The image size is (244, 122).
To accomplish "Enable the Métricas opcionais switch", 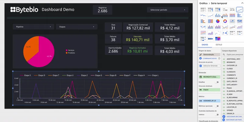I will click(217, 106).
